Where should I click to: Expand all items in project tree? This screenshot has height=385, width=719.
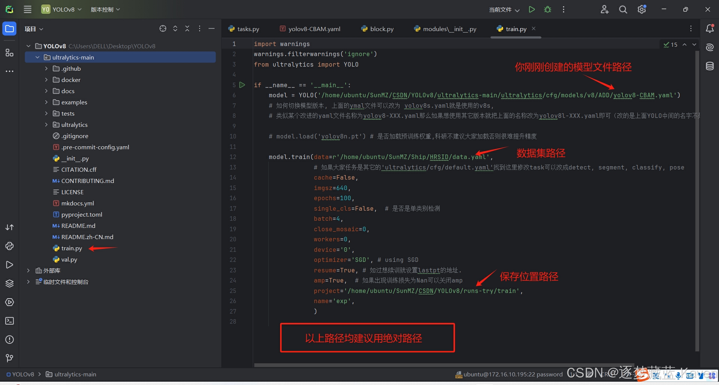175,28
